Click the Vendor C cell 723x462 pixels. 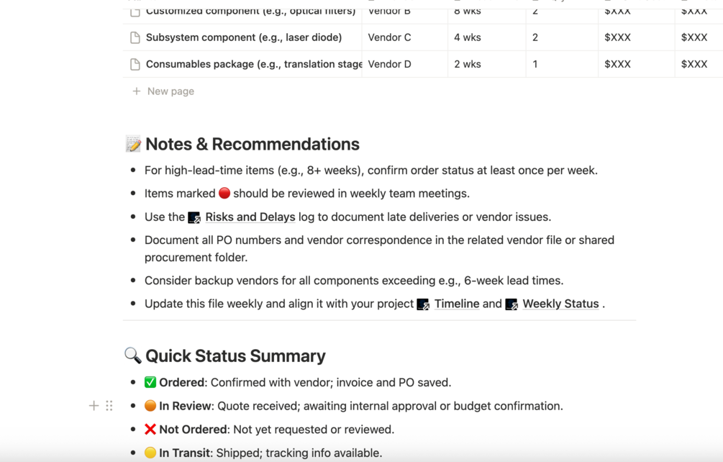tap(389, 37)
